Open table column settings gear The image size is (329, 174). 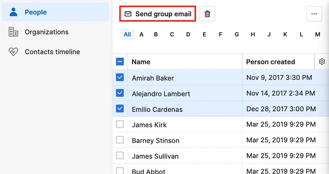pyautogui.click(x=322, y=62)
